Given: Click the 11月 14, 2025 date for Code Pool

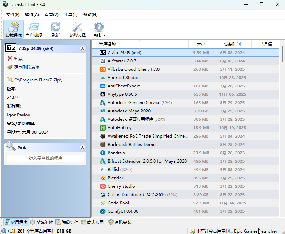Looking at the screenshot, I should point(232,203).
